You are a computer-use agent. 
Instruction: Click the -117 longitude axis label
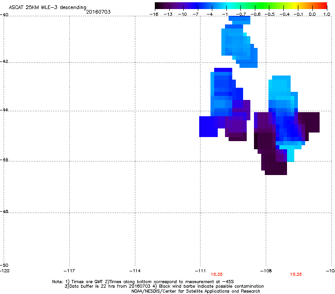[x=69, y=271]
